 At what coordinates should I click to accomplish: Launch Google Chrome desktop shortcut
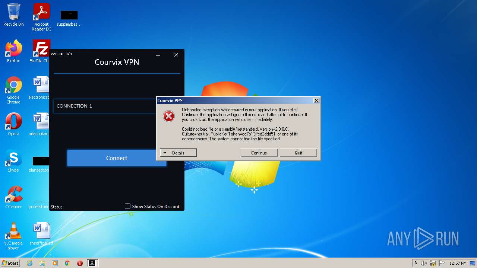13,90
